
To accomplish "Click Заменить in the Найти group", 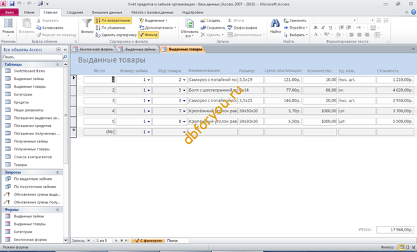I will click(x=295, y=21).
